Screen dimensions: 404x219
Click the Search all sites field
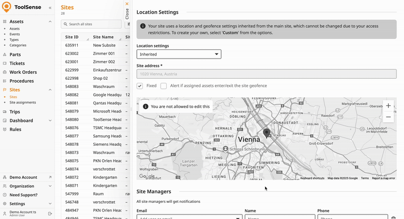[x=91, y=24]
